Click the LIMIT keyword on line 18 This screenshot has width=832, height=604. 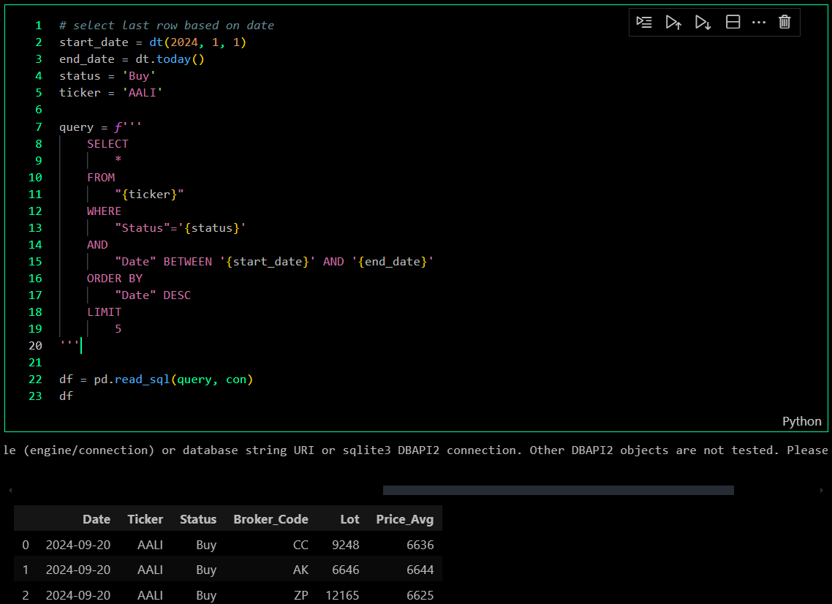[104, 312]
